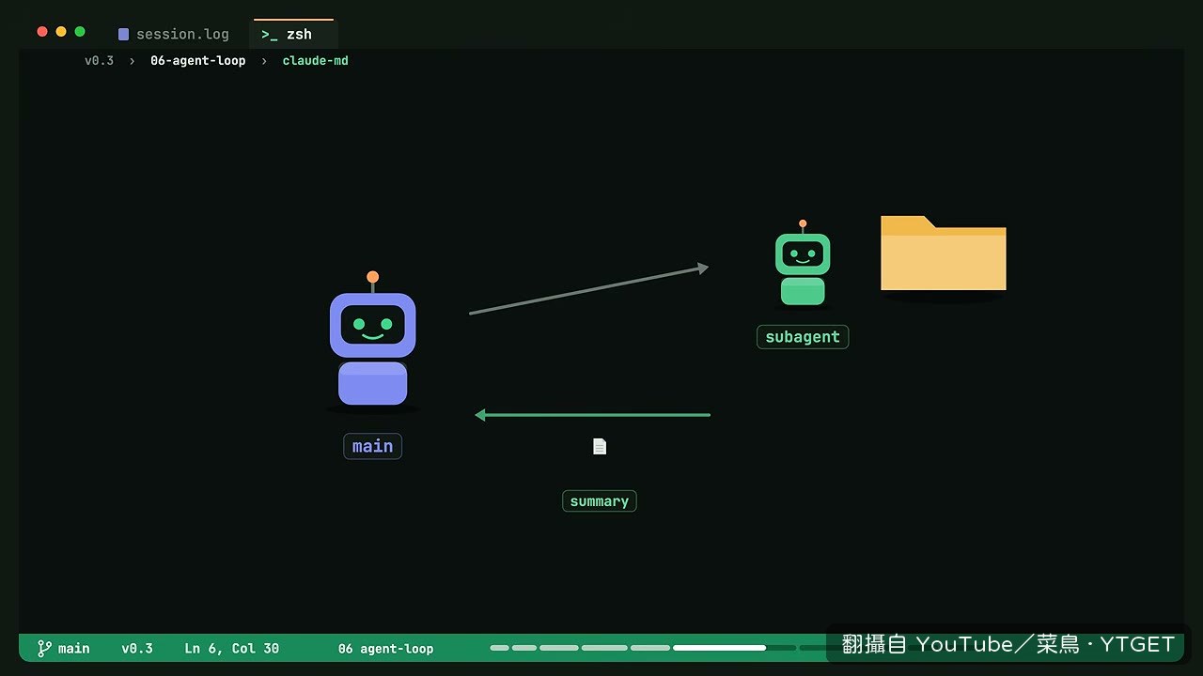Switch to the session.log tab

coord(174,34)
